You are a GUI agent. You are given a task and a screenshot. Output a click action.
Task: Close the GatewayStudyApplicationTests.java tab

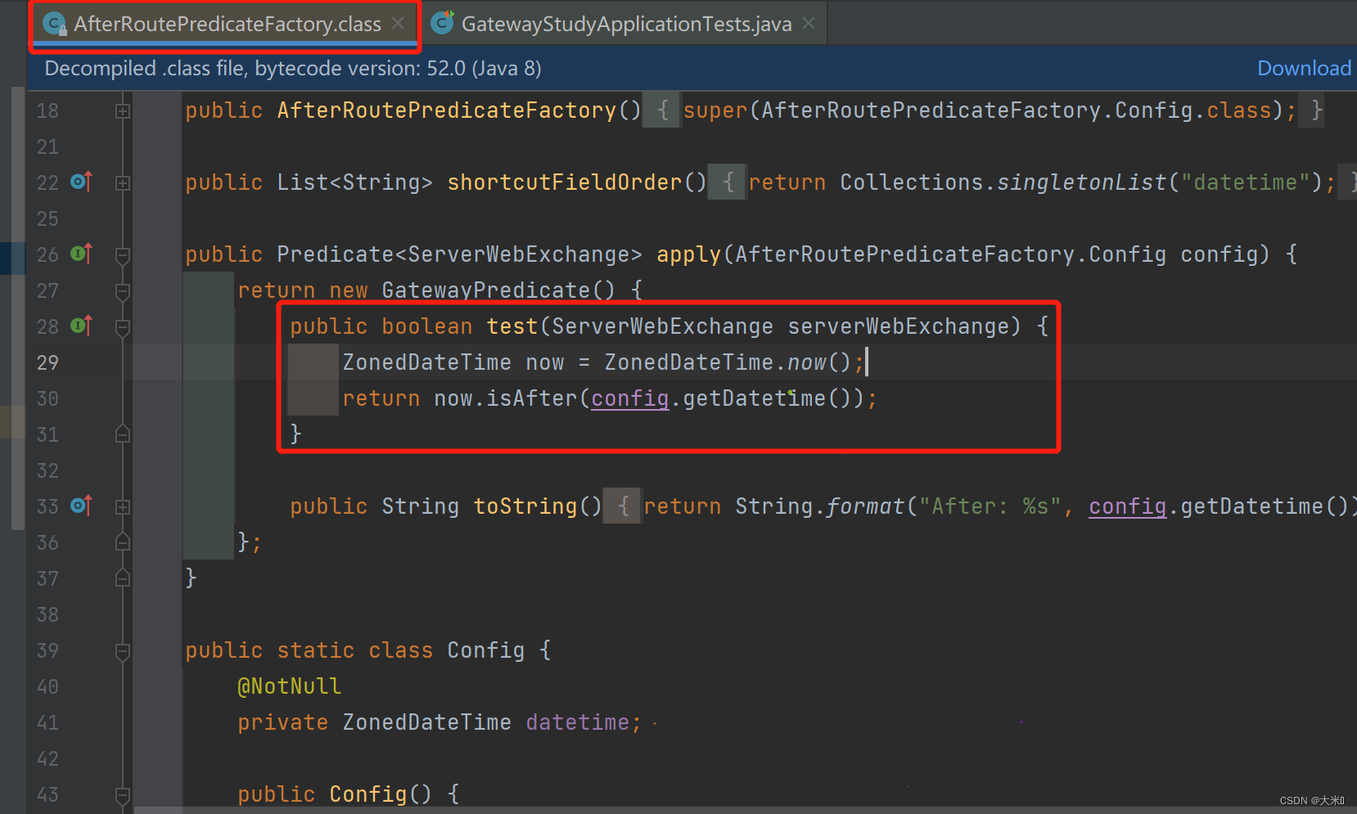coord(809,24)
